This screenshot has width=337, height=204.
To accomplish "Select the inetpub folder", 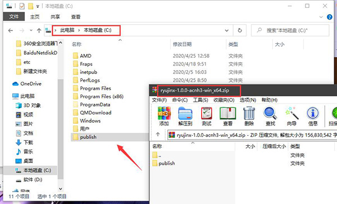I will 85,72.
